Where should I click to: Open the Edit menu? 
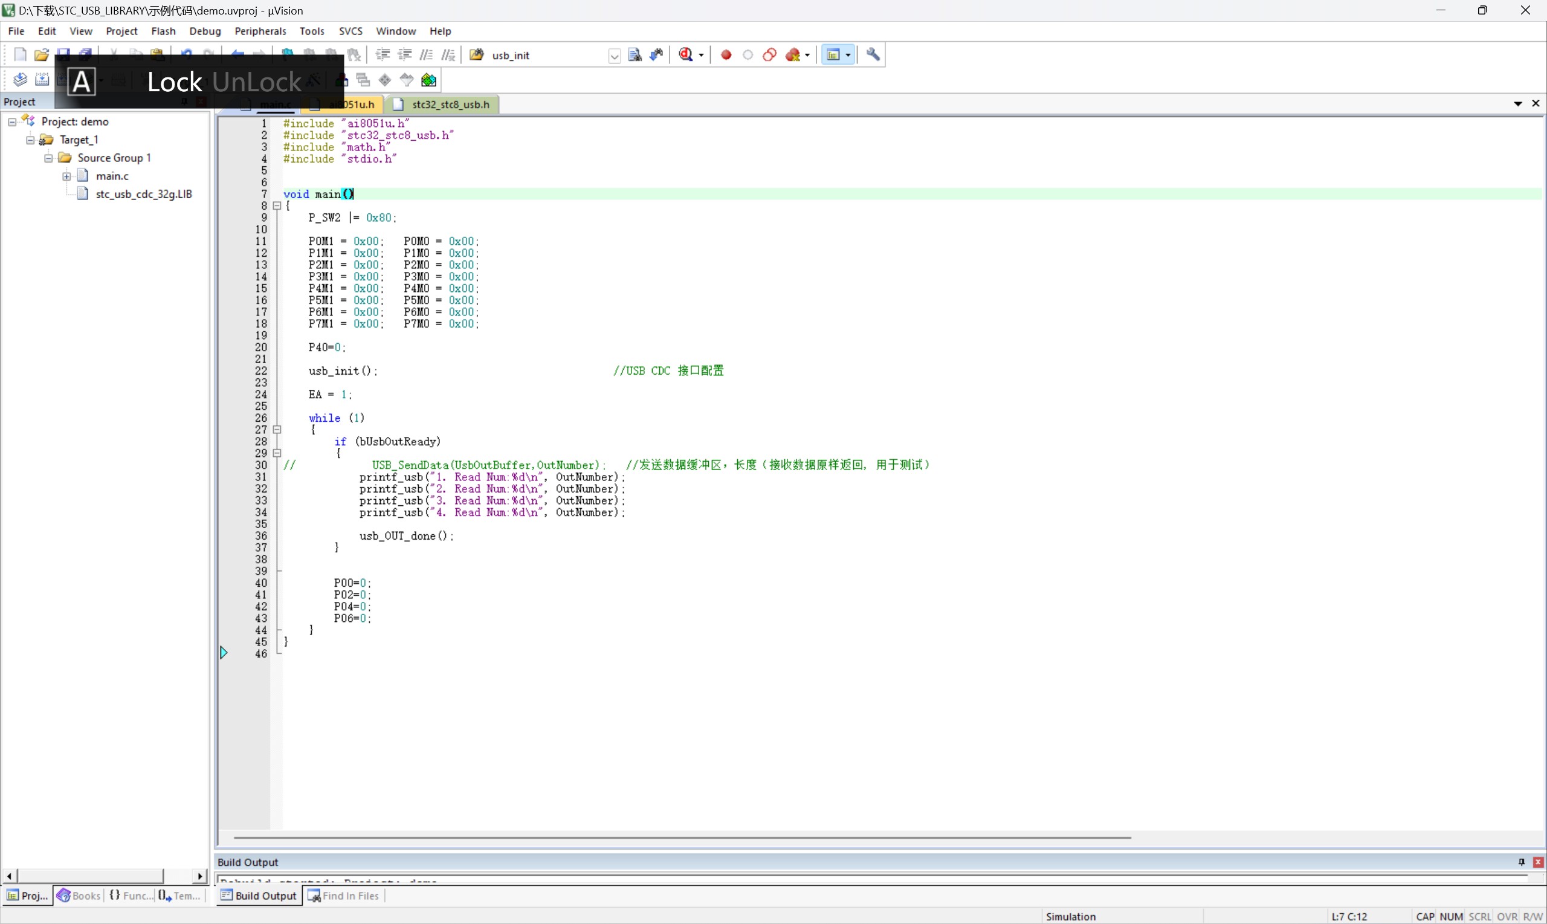pyautogui.click(x=47, y=31)
